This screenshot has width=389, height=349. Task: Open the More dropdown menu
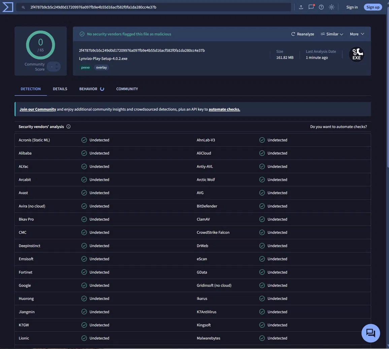357,34
